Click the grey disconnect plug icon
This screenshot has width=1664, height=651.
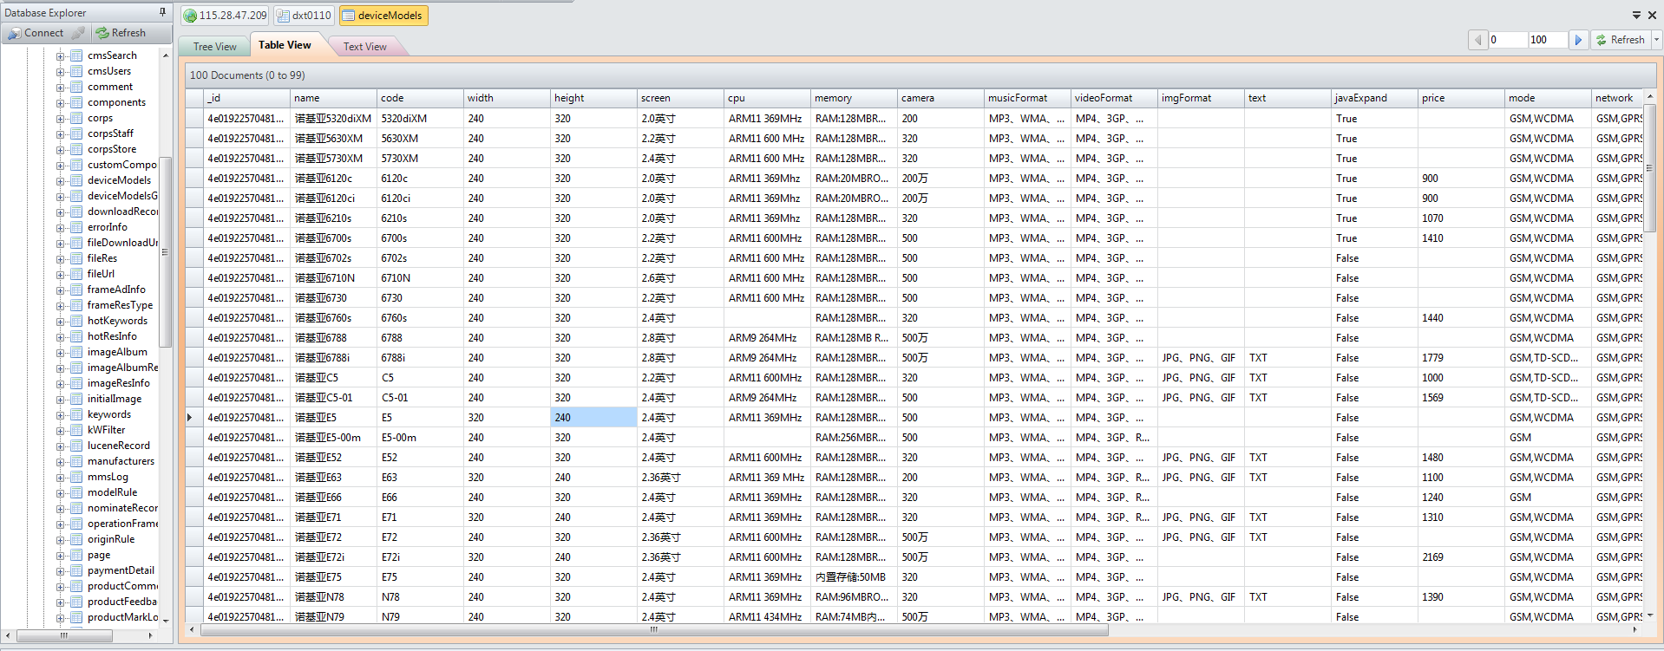[78, 33]
